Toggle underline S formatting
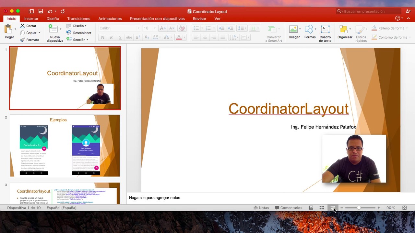The width and height of the screenshot is (415, 233). [x=120, y=38]
